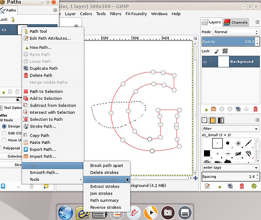261x220 pixels.
Task: Select Path summary in submenu
Action: 107,200
